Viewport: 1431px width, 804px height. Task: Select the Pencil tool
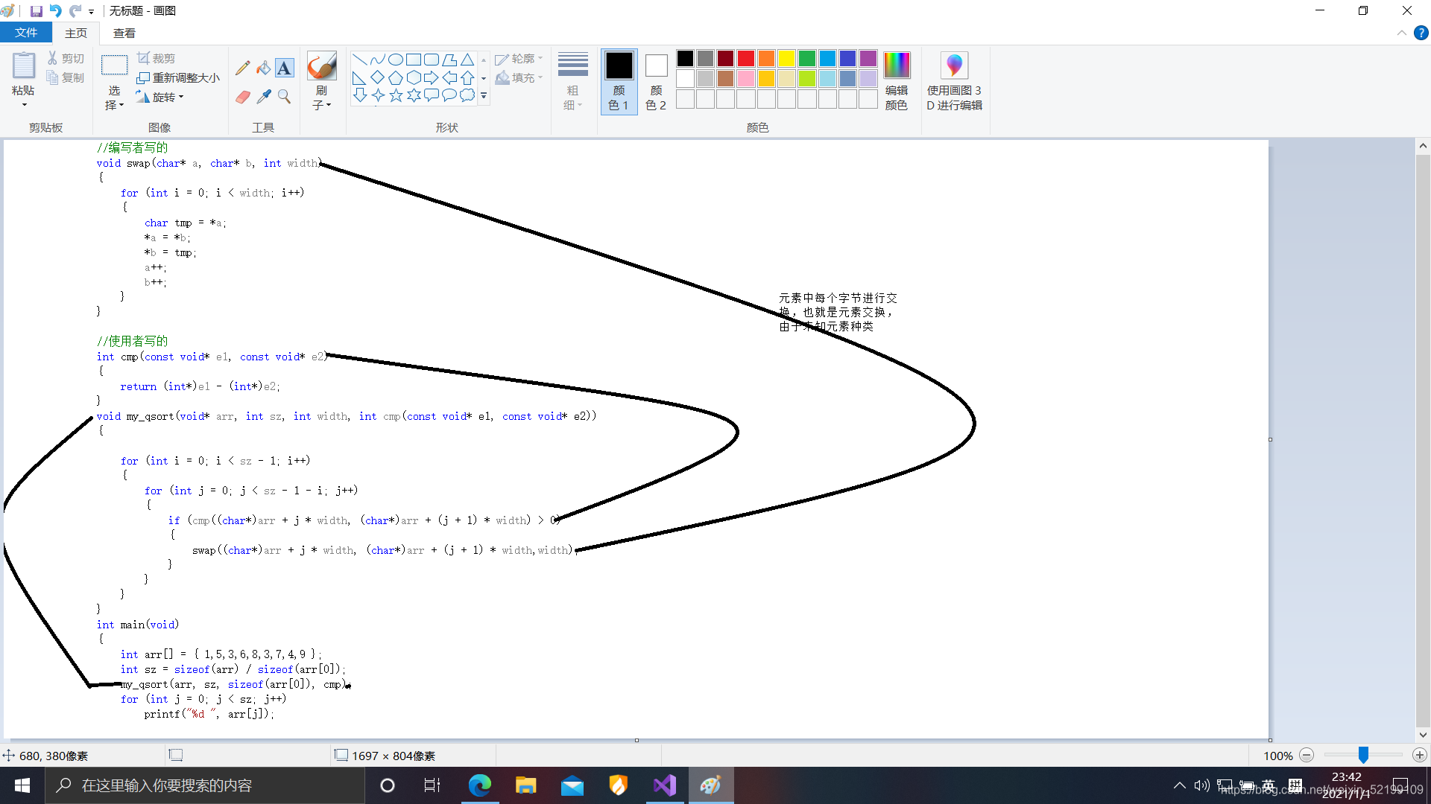pos(242,68)
